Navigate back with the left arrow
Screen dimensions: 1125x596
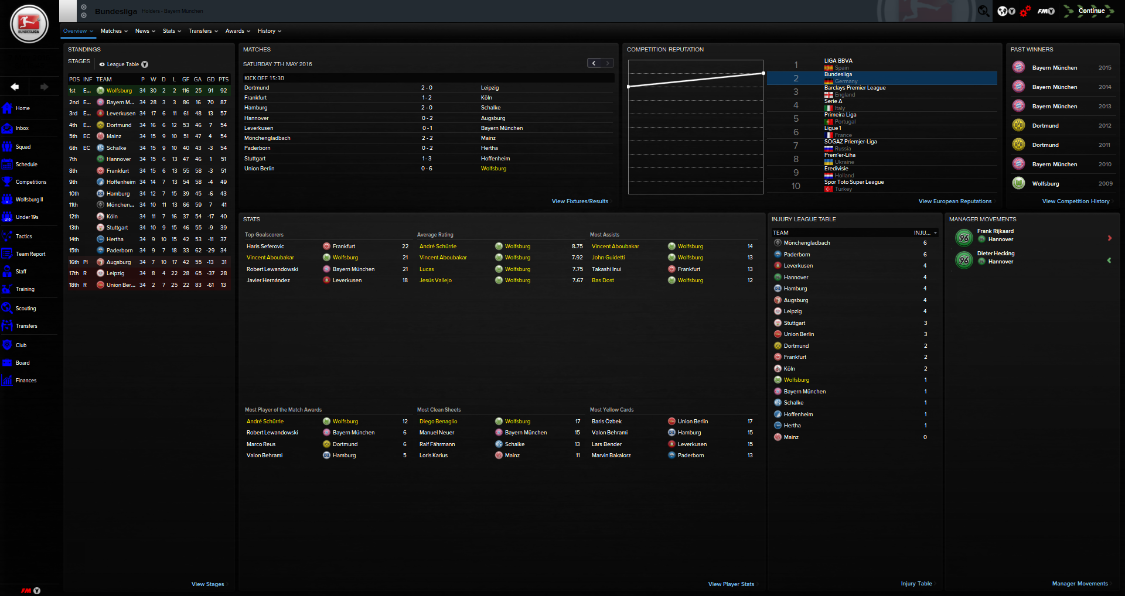coord(15,87)
